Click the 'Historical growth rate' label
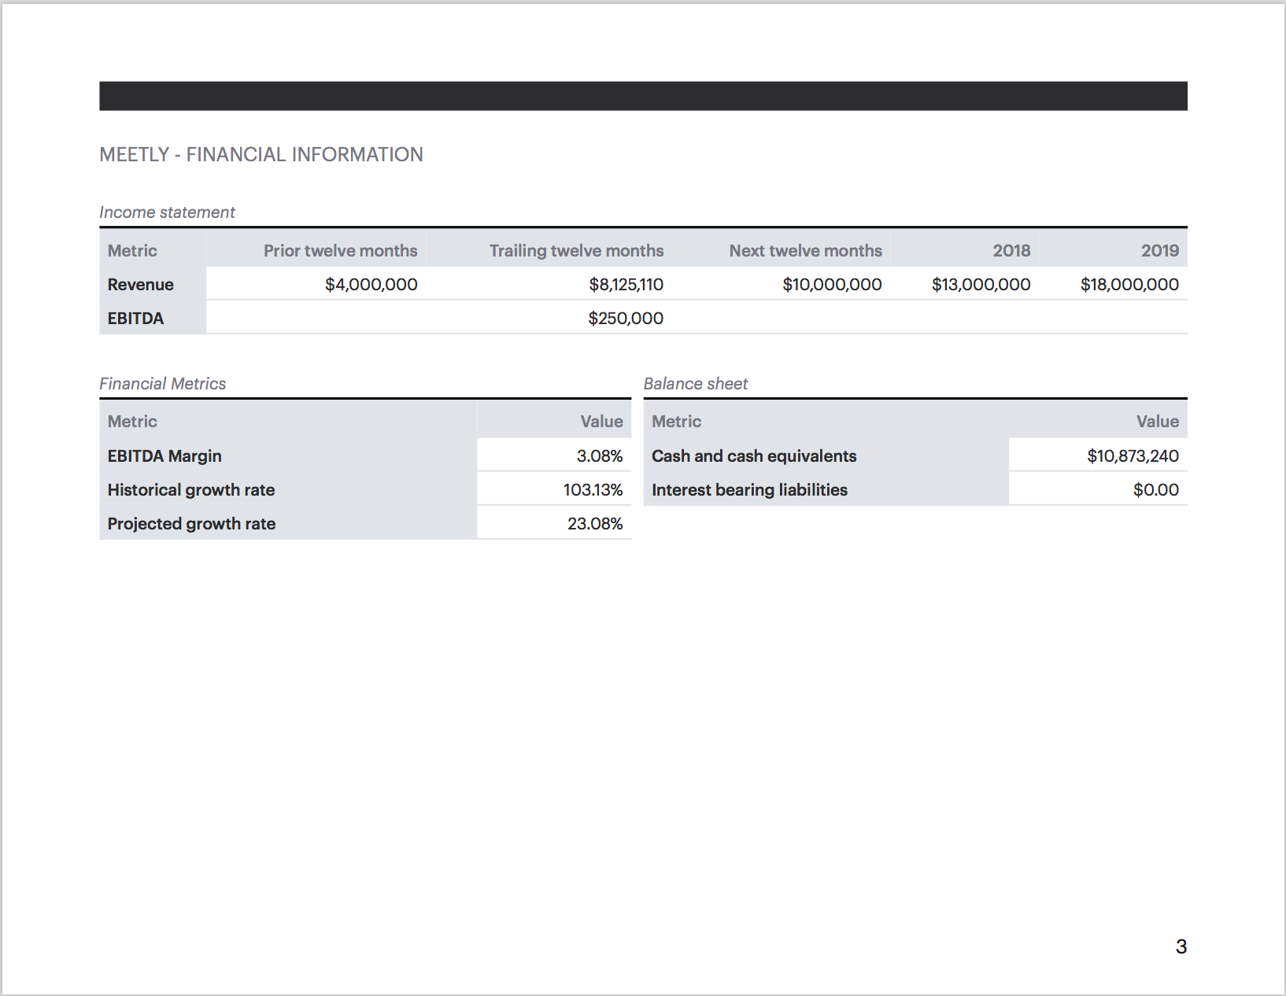The width and height of the screenshot is (1286, 996). pyautogui.click(x=191, y=490)
